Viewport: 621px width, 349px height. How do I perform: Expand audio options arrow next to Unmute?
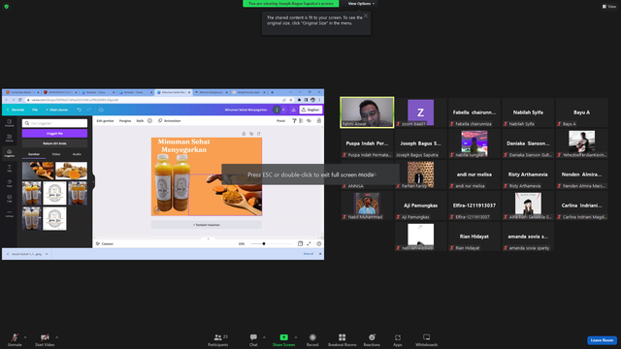[x=25, y=337]
